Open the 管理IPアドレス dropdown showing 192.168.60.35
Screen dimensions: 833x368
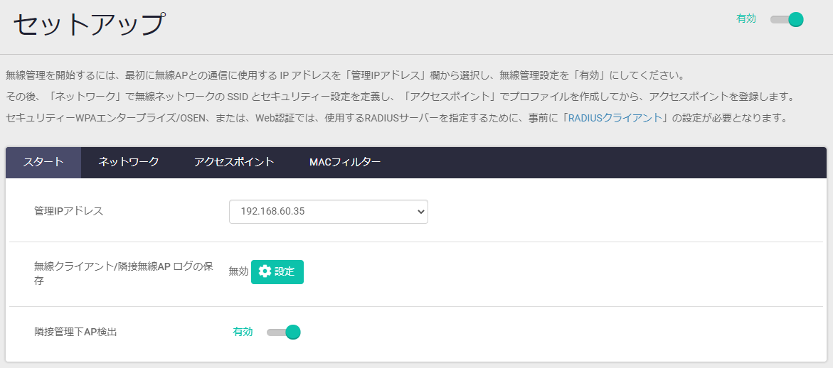[328, 211]
